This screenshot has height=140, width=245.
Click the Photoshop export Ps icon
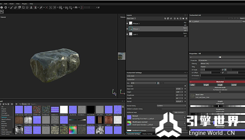tap(2, 12)
